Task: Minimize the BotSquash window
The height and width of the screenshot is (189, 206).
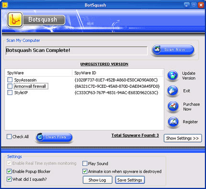Action: tap(186, 5)
